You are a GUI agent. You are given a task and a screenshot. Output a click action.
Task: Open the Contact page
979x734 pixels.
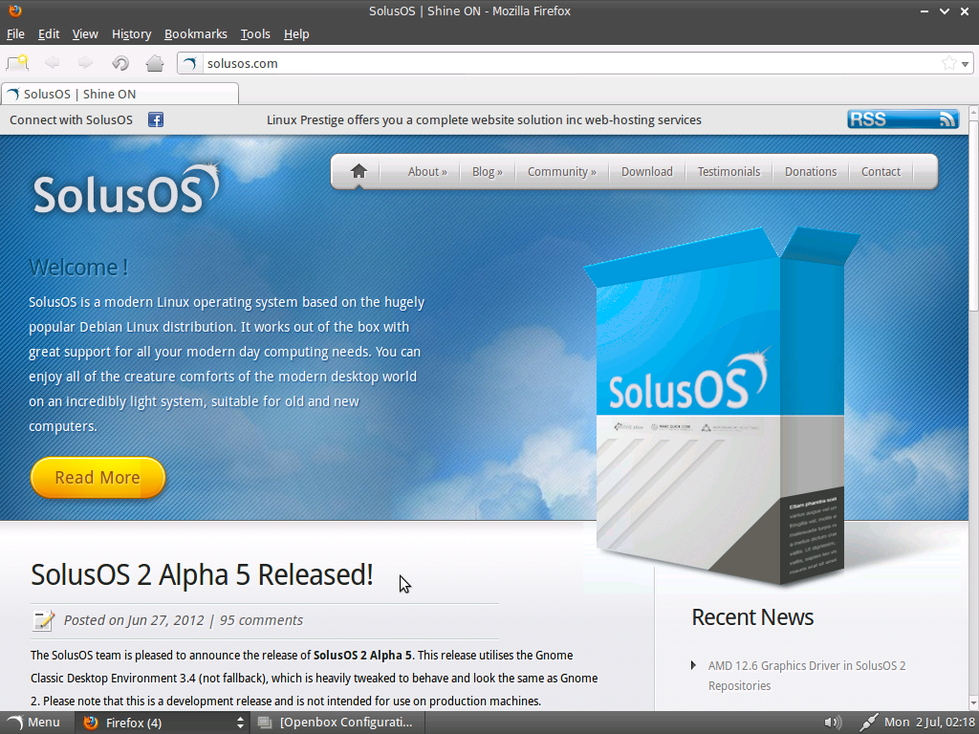881,172
